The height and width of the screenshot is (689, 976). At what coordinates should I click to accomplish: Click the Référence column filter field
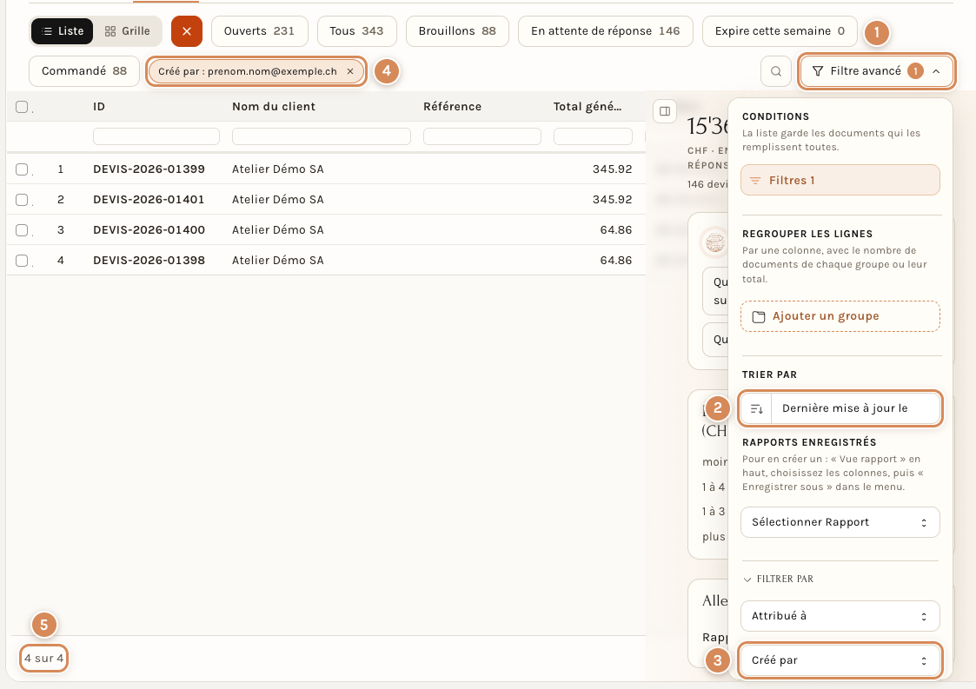point(482,136)
